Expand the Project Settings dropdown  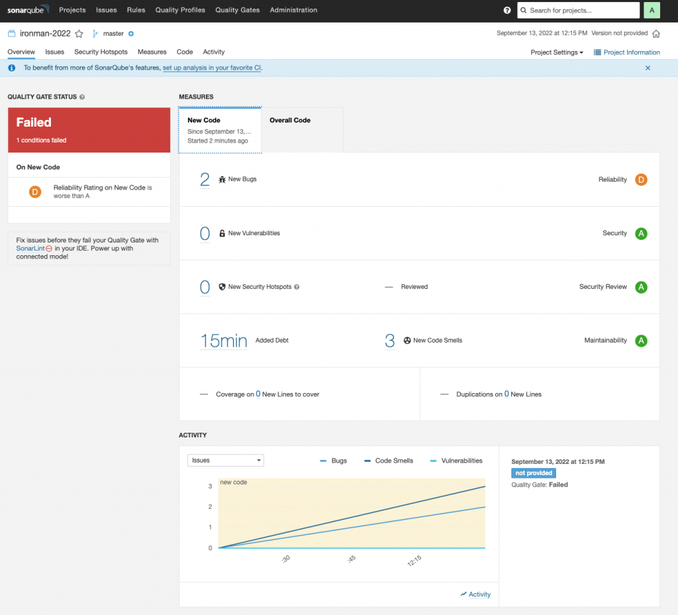[556, 52]
